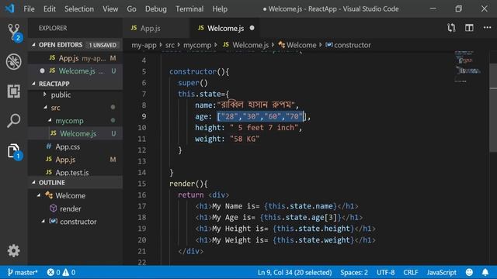The width and height of the screenshot is (497, 279).
Task: Open the Terminal menu
Action: point(189,9)
